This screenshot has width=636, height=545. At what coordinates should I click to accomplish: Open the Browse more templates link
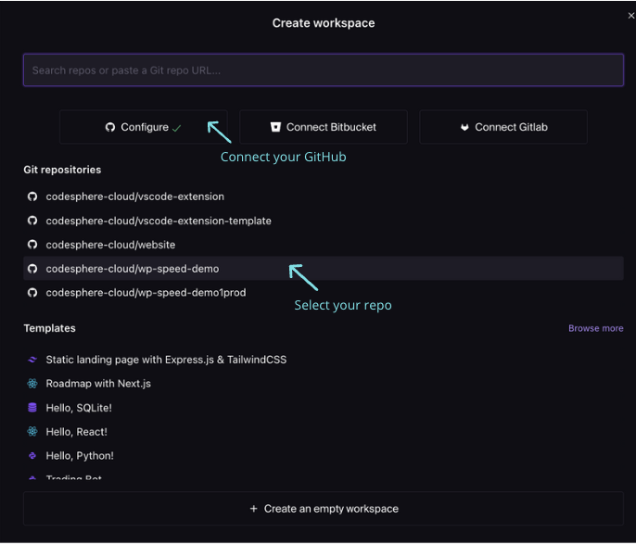(x=595, y=328)
